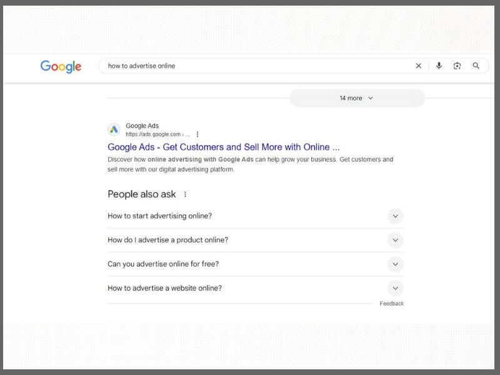This screenshot has width=500, height=375.
Task: Click the "Google Ads" site name above URL
Action: point(142,126)
